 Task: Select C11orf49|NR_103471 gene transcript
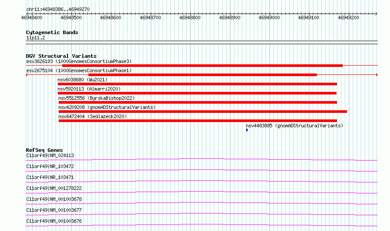(x=50, y=177)
